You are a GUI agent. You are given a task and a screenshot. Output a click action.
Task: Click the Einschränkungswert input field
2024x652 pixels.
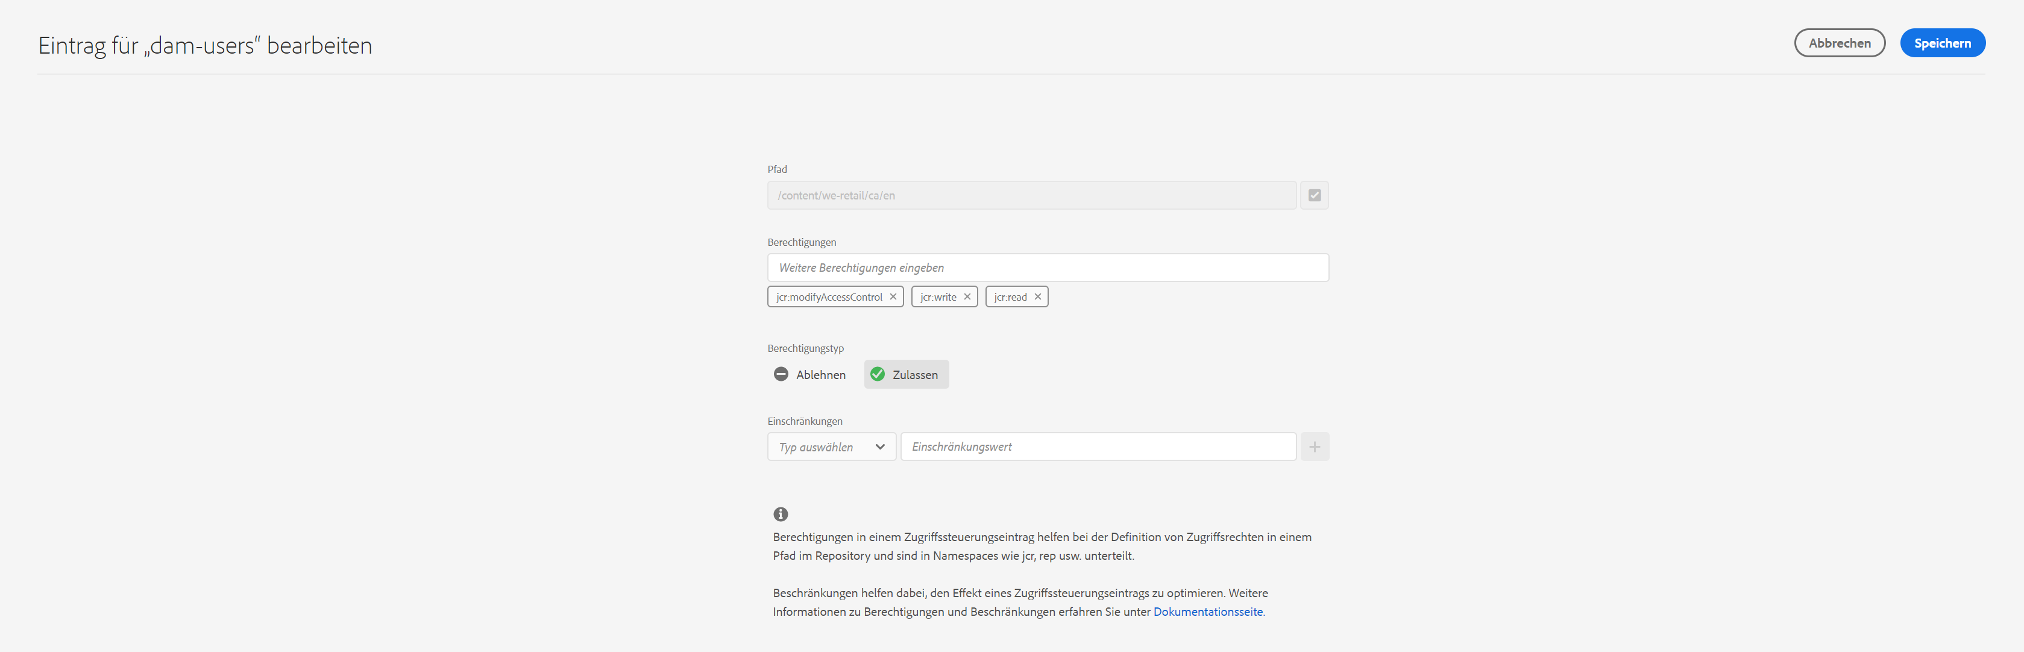[x=1097, y=447]
